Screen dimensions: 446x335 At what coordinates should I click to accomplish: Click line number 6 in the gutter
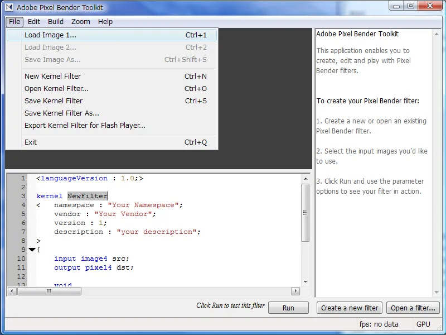(23, 223)
